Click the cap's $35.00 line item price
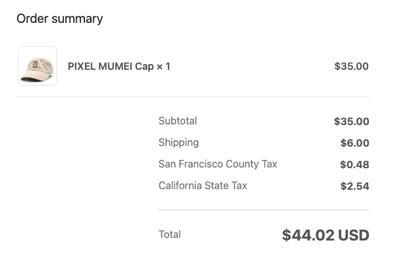The height and width of the screenshot is (264, 398). [x=351, y=66]
